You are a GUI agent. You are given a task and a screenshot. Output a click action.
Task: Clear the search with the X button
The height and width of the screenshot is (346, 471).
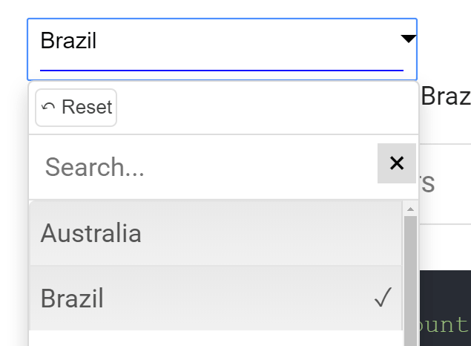396,163
